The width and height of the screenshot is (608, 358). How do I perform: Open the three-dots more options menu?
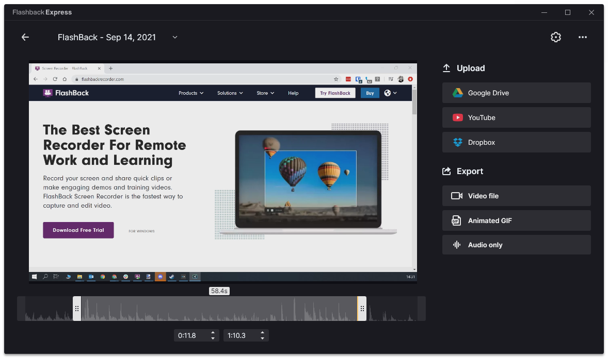click(582, 37)
